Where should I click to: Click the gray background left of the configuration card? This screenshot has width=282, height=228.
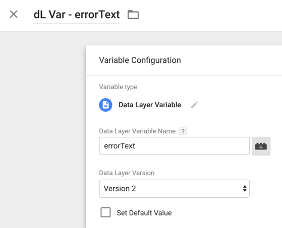(43, 129)
